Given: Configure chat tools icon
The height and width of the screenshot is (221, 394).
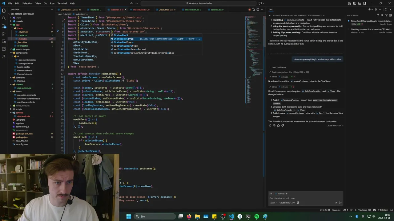Looking at the screenshot, I should (298, 203).
